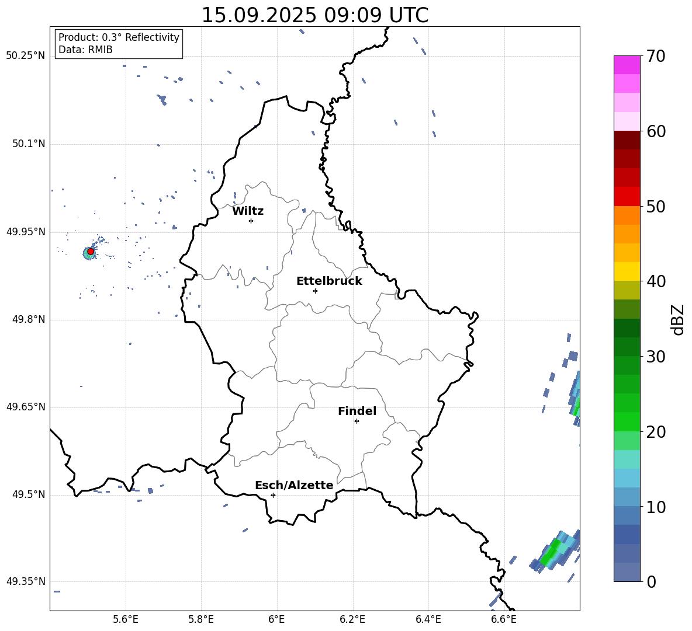Click the 20 value on the colorbar
Image resolution: width=692 pixels, height=631 pixels.
[x=656, y=432]
